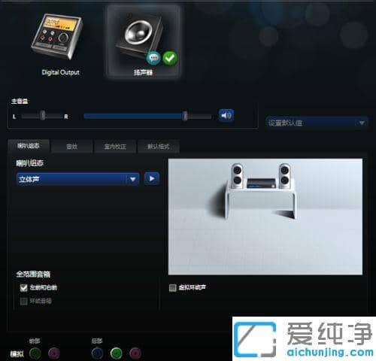Click the right speaker in the preview
Viewport: 376px width, 361px height.
(x=284, y=176)
